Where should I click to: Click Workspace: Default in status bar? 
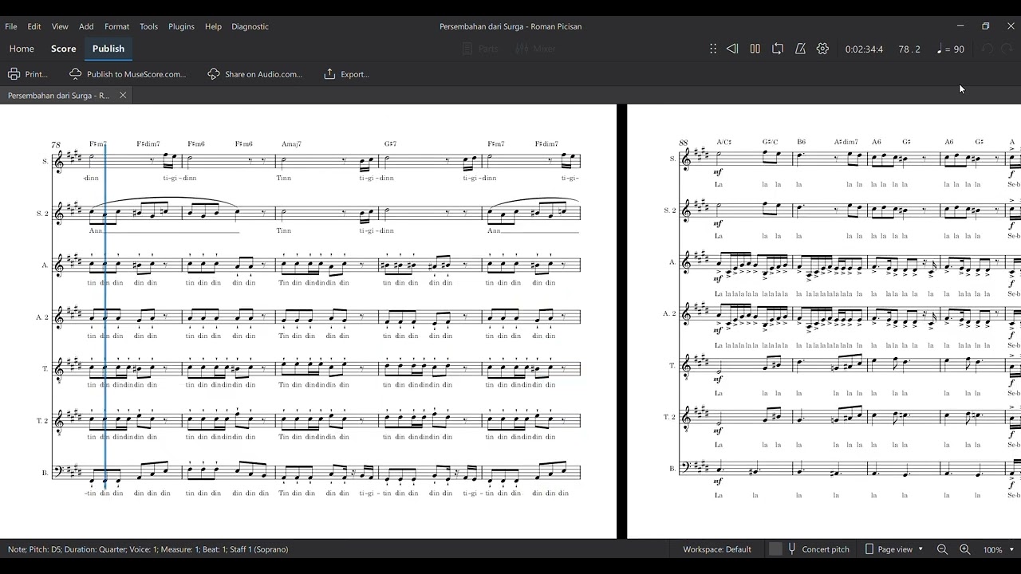(x=717, y=549)
